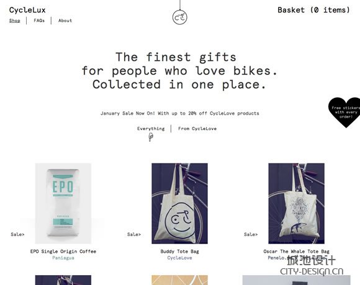The width and height of the screenshot is (360, 285).
Task: Click the pointing hand icon under Everything
Action: 151,137
